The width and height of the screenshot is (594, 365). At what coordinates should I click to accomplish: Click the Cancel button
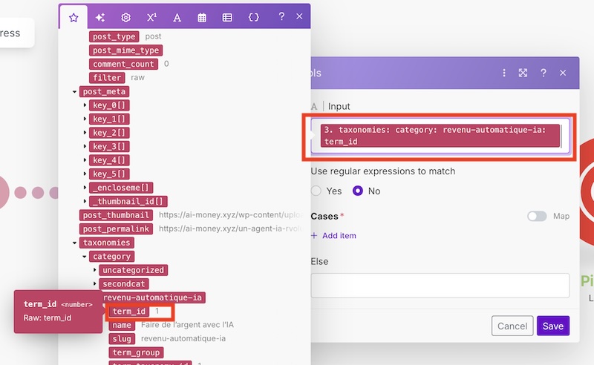(512, 326)
